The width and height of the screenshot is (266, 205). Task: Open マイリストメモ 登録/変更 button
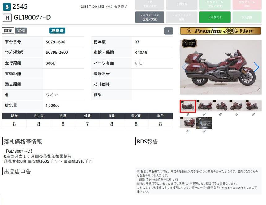pyautogui.click(x=150, y=17)
